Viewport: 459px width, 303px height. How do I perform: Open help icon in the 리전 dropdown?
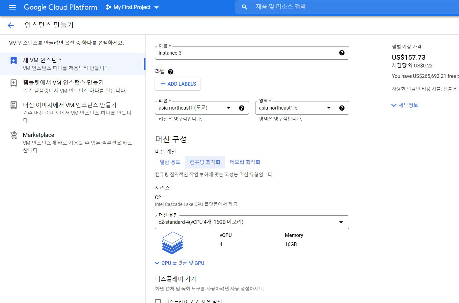[x=242, y=108]
